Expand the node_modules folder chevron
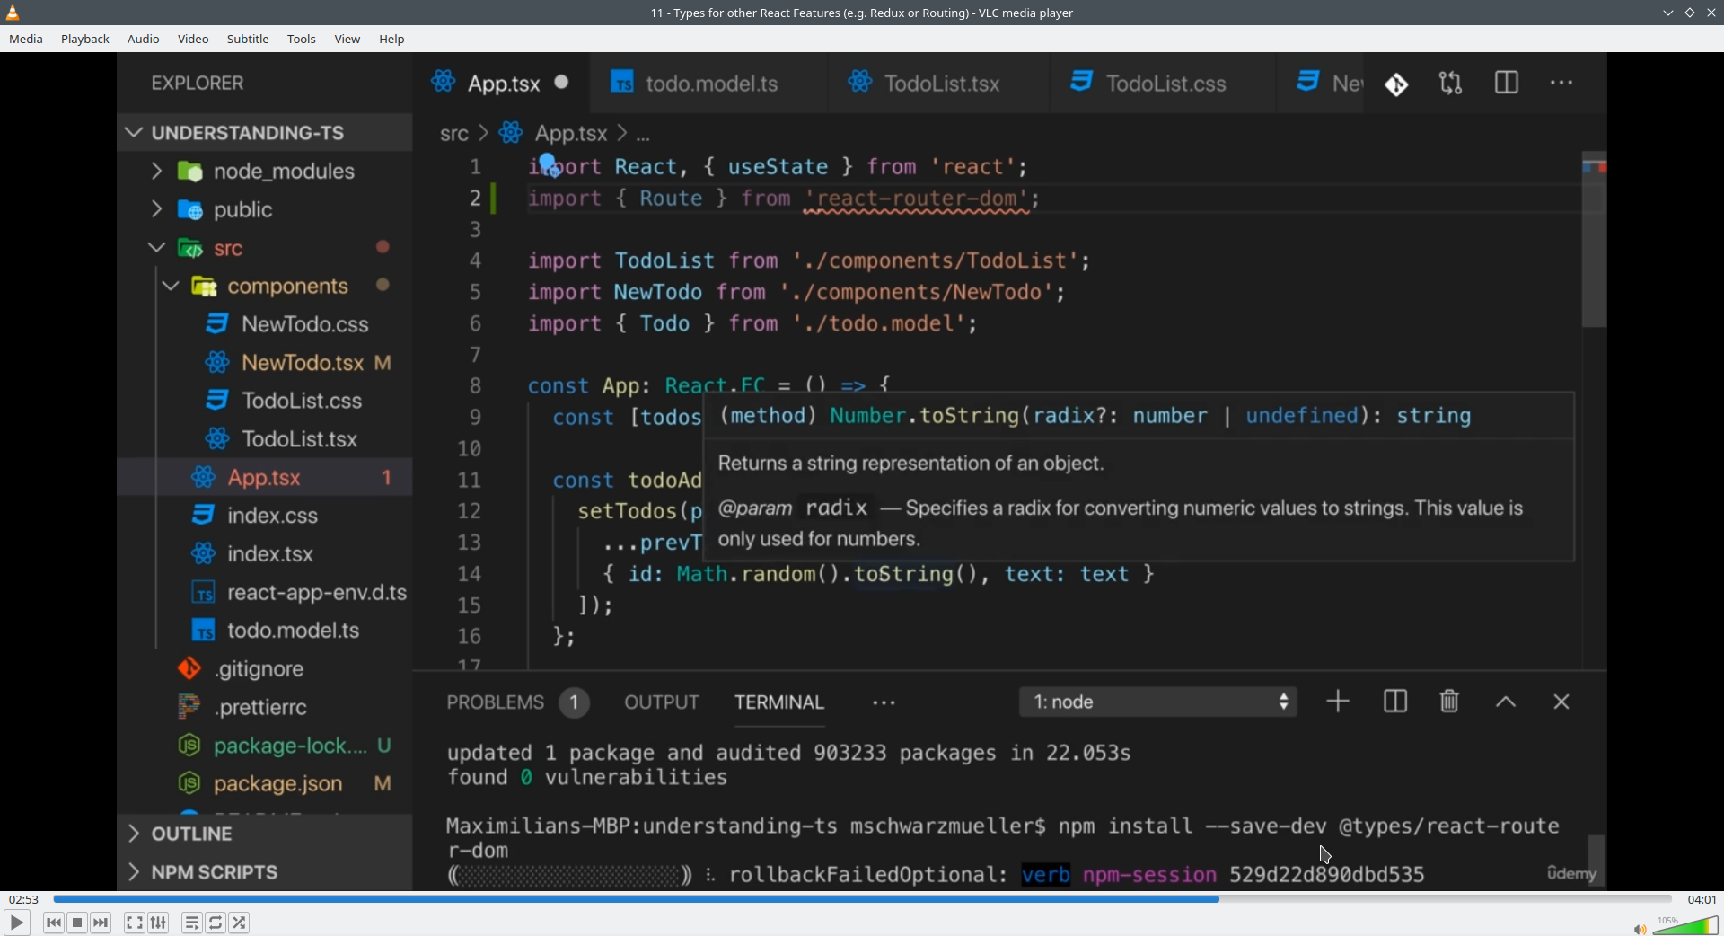 tap(156, 171)
